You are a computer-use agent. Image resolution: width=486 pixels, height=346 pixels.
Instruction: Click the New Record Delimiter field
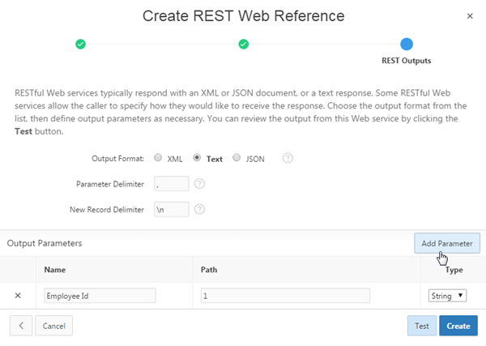pyautogui.click(x=171, y=209)
